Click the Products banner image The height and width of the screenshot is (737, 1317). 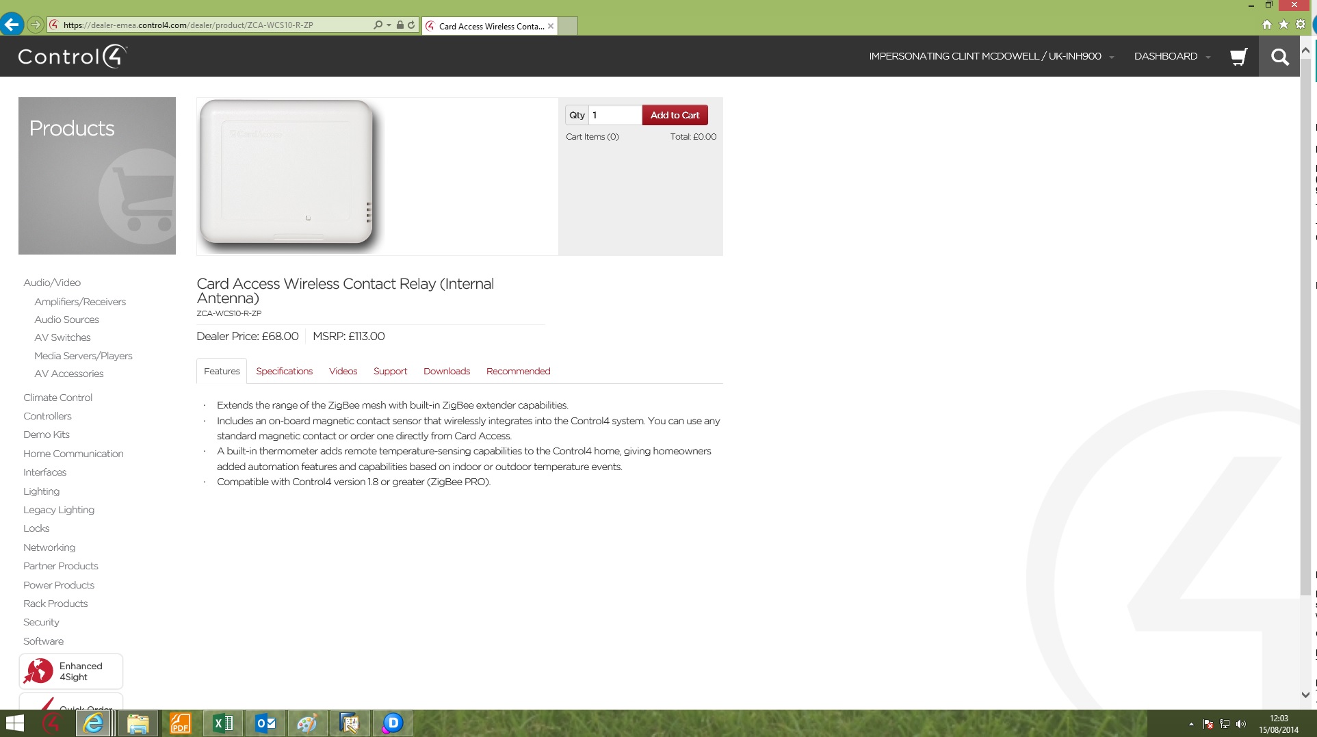tap(97, 176)
